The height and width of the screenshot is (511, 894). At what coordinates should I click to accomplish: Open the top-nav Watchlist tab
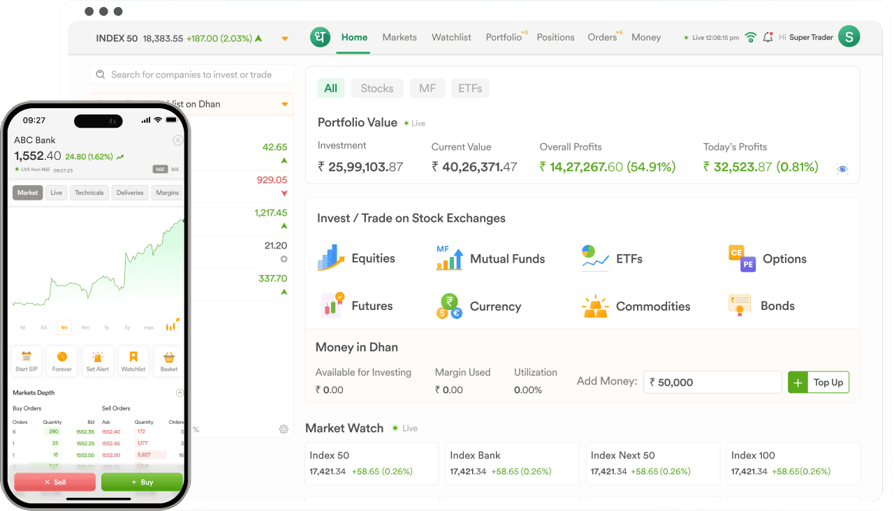tap(451, 38)
